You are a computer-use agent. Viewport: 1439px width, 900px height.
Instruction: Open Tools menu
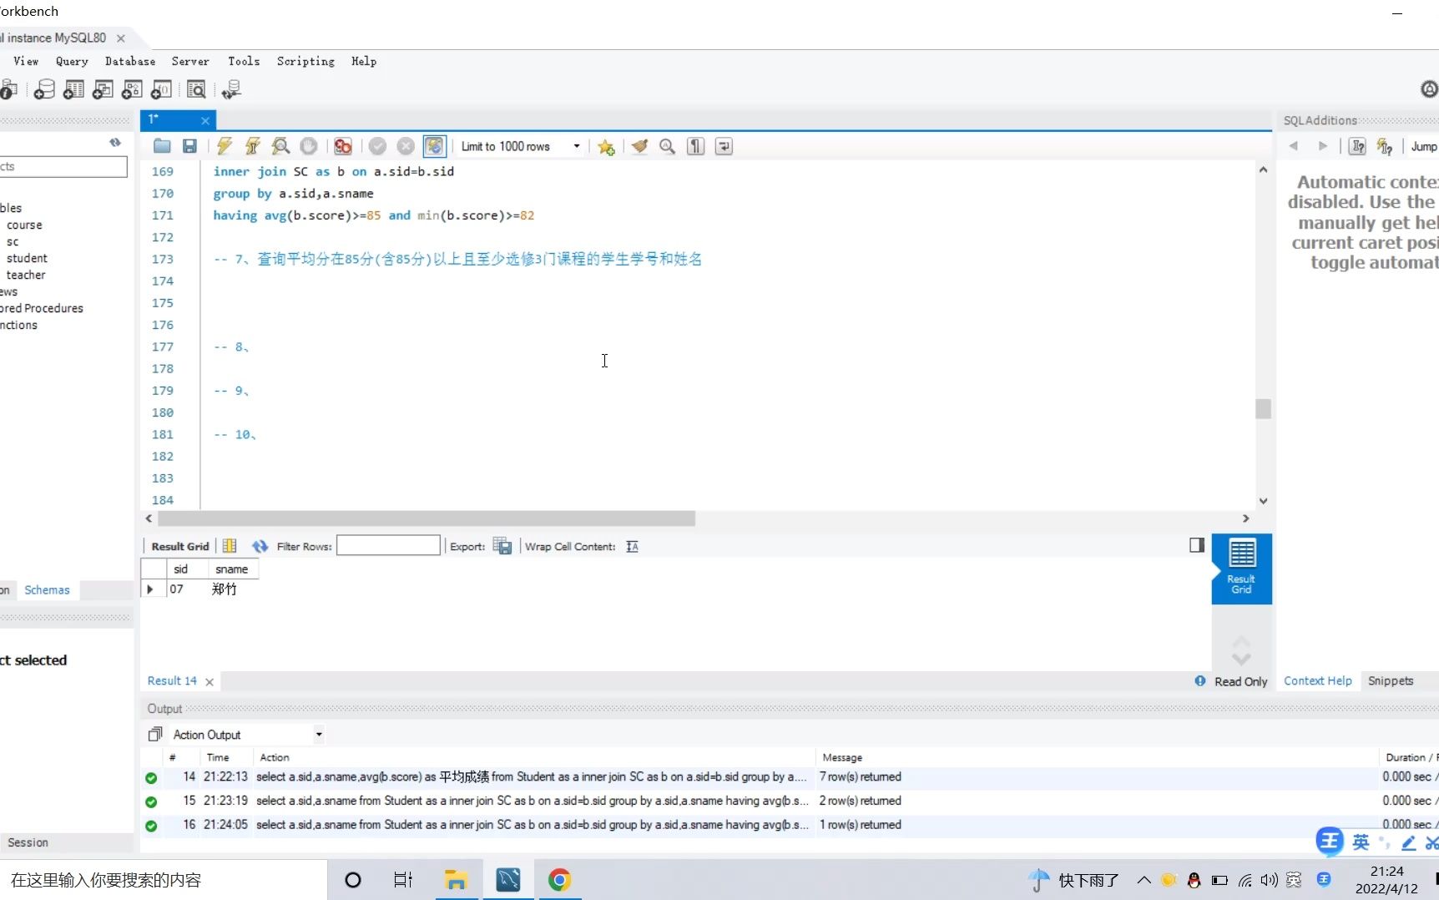click(x=244, y=61)
